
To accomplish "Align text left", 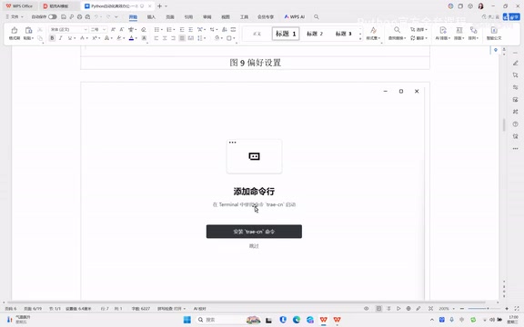I will pyautogui.click(x=156, y=38).
